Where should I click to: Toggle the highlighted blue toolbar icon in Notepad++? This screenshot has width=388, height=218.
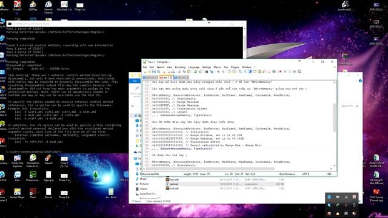(x=250, y=71)
